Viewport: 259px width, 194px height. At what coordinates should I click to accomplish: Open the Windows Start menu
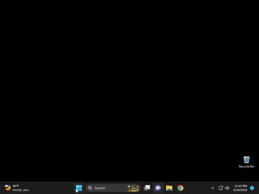click(79, 188)
